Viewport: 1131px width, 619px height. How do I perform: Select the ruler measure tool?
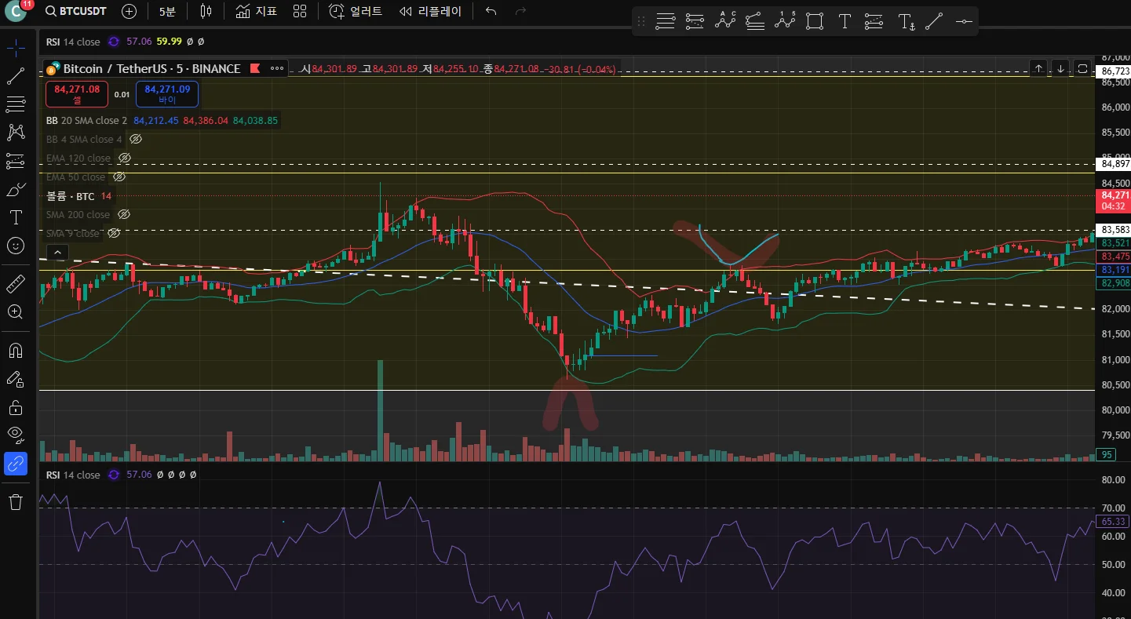[x=16, y=283]
